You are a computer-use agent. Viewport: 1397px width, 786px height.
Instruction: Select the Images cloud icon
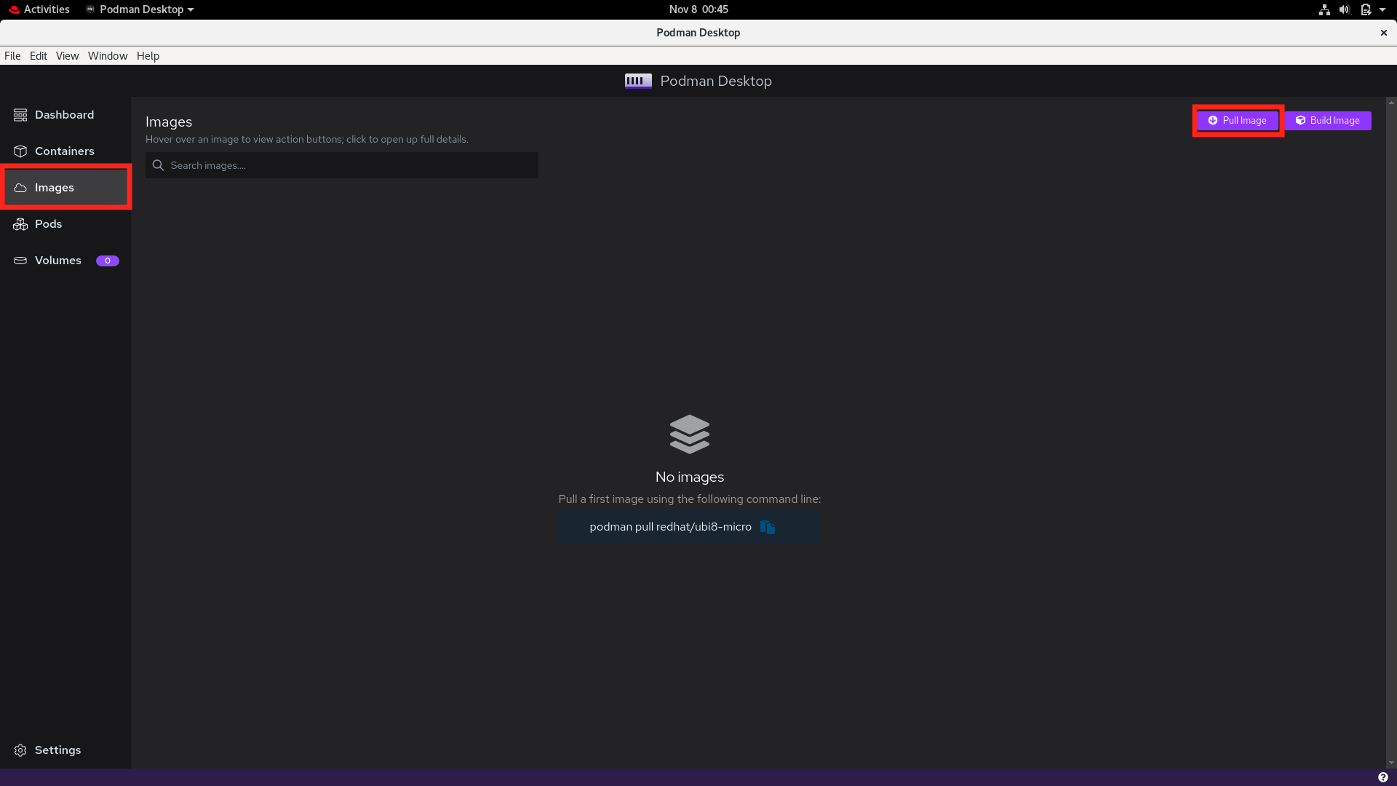coord(20,187)
